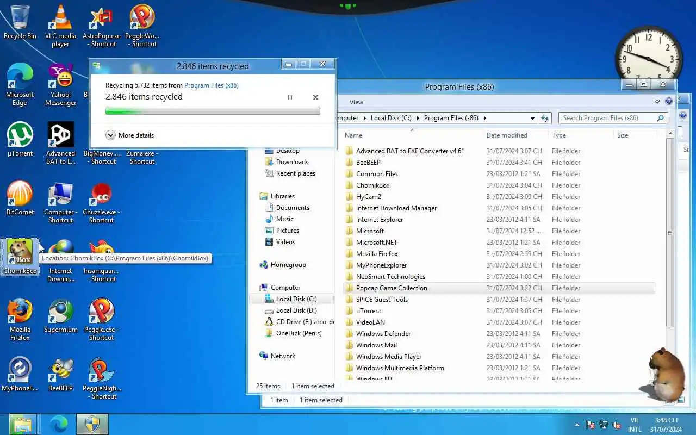Expand More details in recycle dialog
Image resolution: width=696 pixels, height=435 pixels.
[x=129, y=135]
